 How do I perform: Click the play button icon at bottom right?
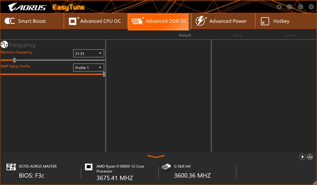[x=302, y=157]
